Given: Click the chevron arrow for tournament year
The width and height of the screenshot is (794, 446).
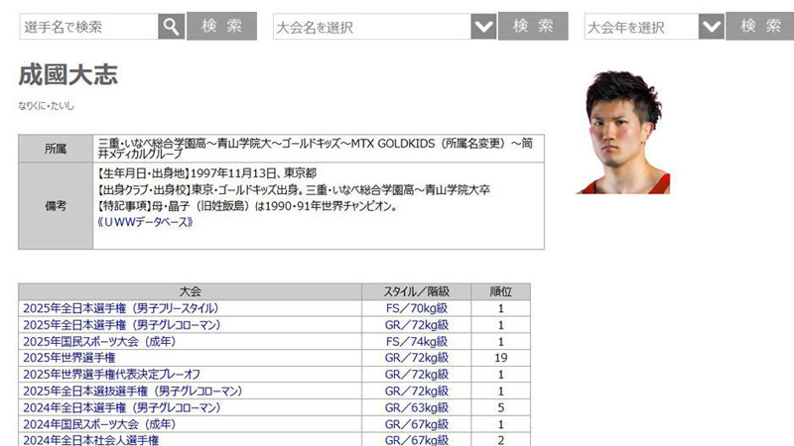Looking at the screenshot, I should 712,27.
